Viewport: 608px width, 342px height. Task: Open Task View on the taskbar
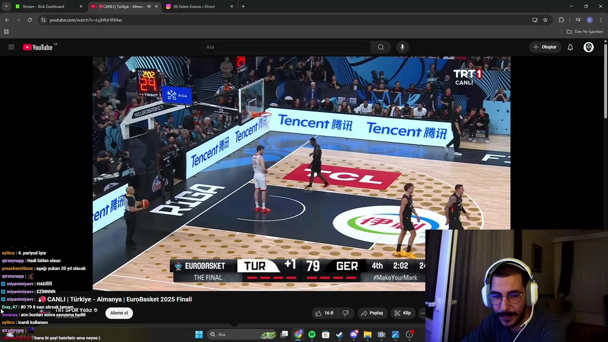[284, 334]
